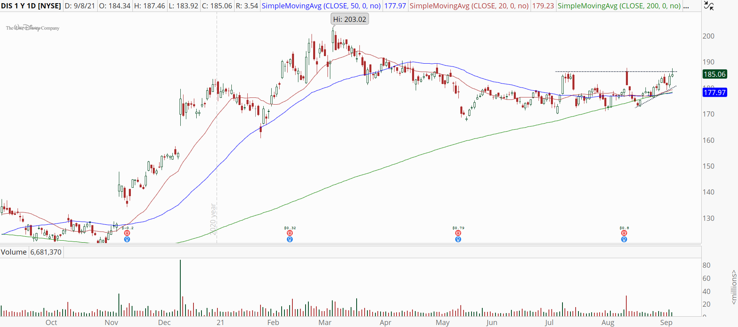738x327 pixels.
Task: Click the 'Jul' time axis label
Action: click(x=549, y=323)
